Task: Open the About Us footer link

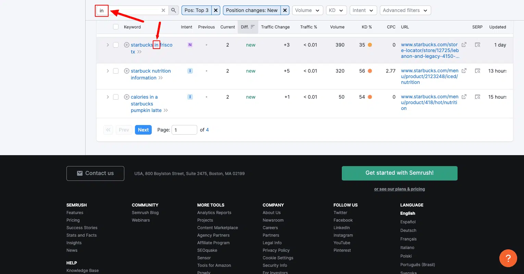Action: tap(272, 213)
